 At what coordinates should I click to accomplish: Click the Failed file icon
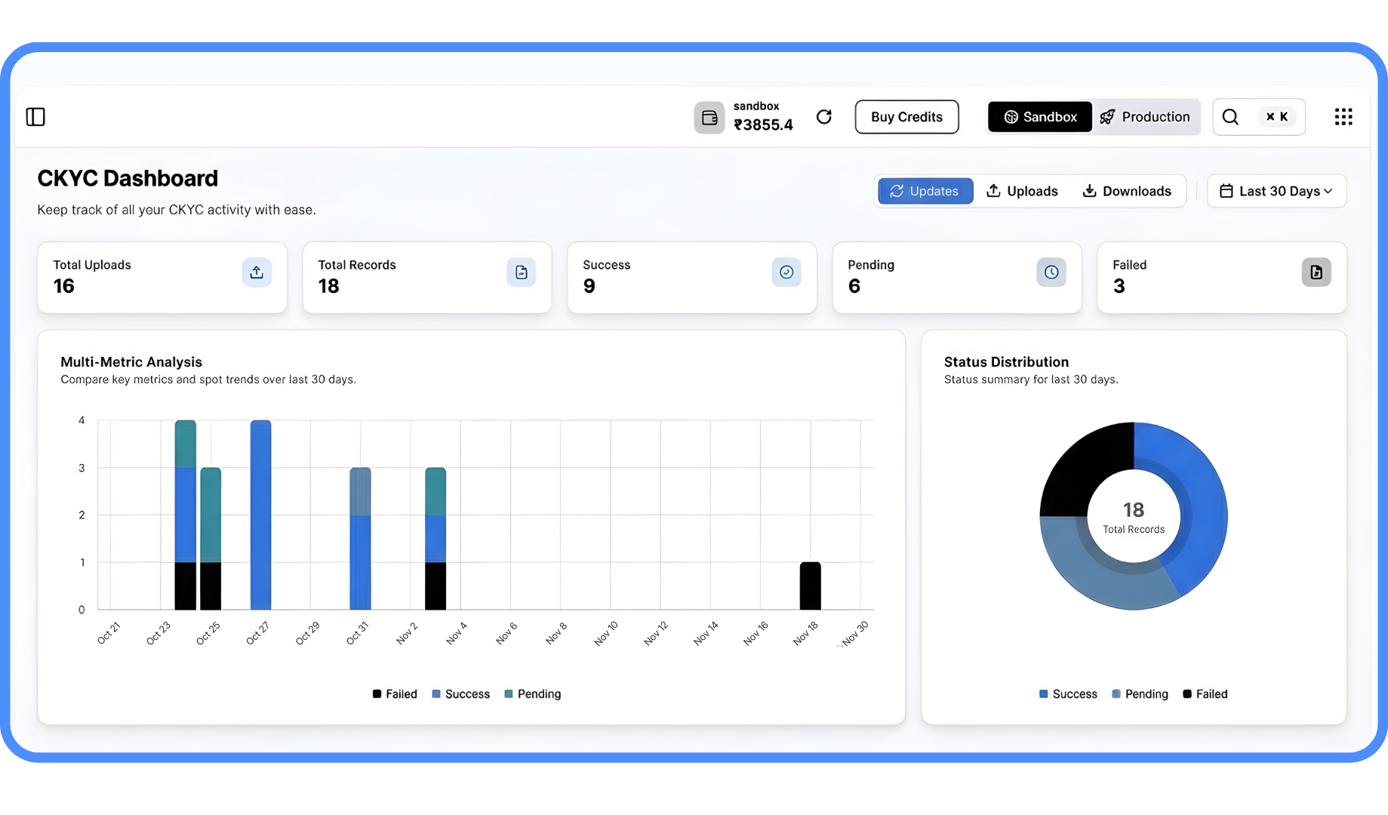click(x=1316, y=272)
